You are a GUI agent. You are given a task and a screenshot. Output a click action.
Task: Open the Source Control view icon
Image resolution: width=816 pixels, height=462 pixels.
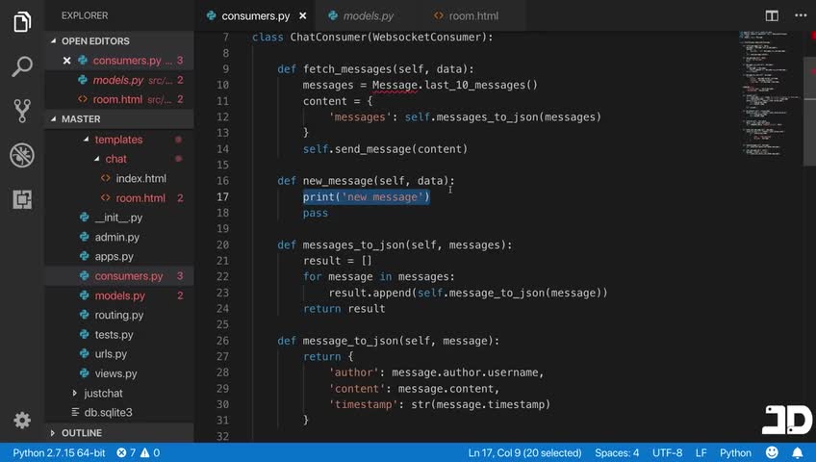22,111
